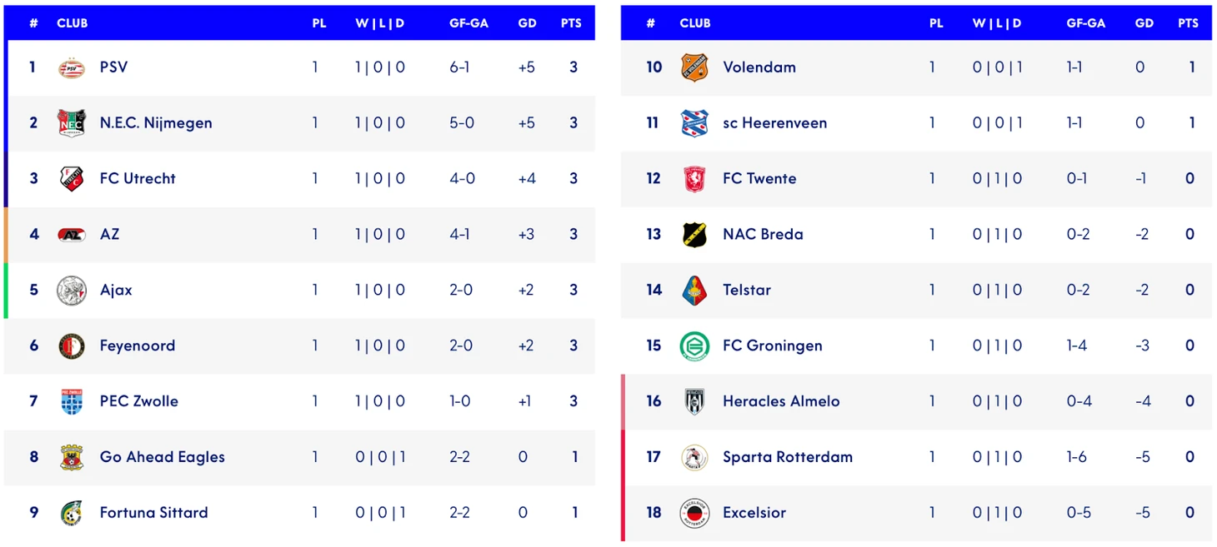Click the NAC Breda club name
The width and height of the screenshot is (1217, 547).
(763, 235)
